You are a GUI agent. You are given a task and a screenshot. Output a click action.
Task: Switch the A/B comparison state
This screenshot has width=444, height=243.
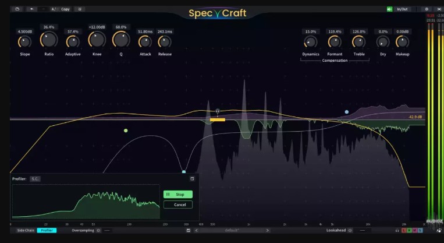point(54,9)
